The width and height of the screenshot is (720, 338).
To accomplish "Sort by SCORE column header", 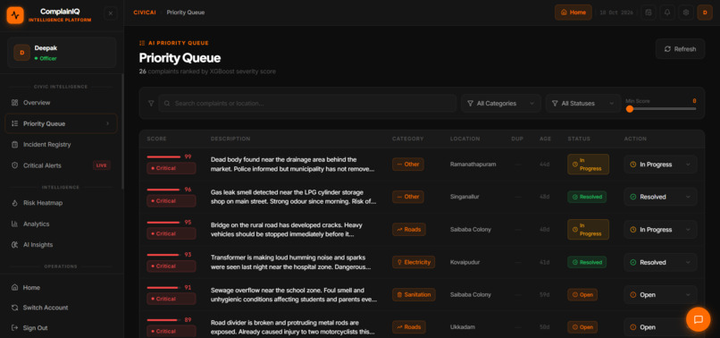I will point(156,139).
